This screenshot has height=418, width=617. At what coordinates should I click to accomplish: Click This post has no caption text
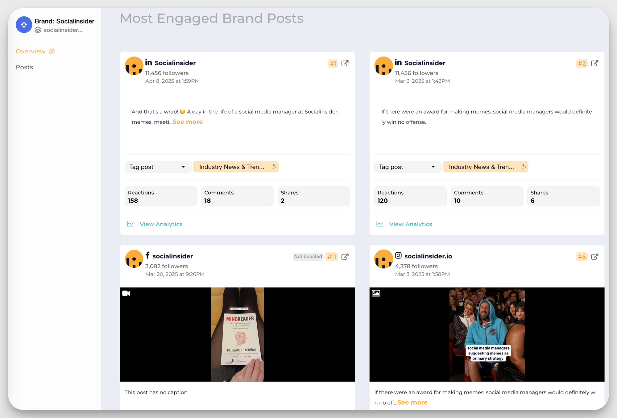coord(156,392)
